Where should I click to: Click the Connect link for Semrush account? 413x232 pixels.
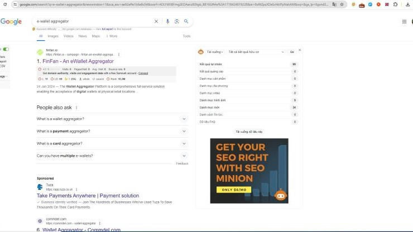tap(143, 73)
